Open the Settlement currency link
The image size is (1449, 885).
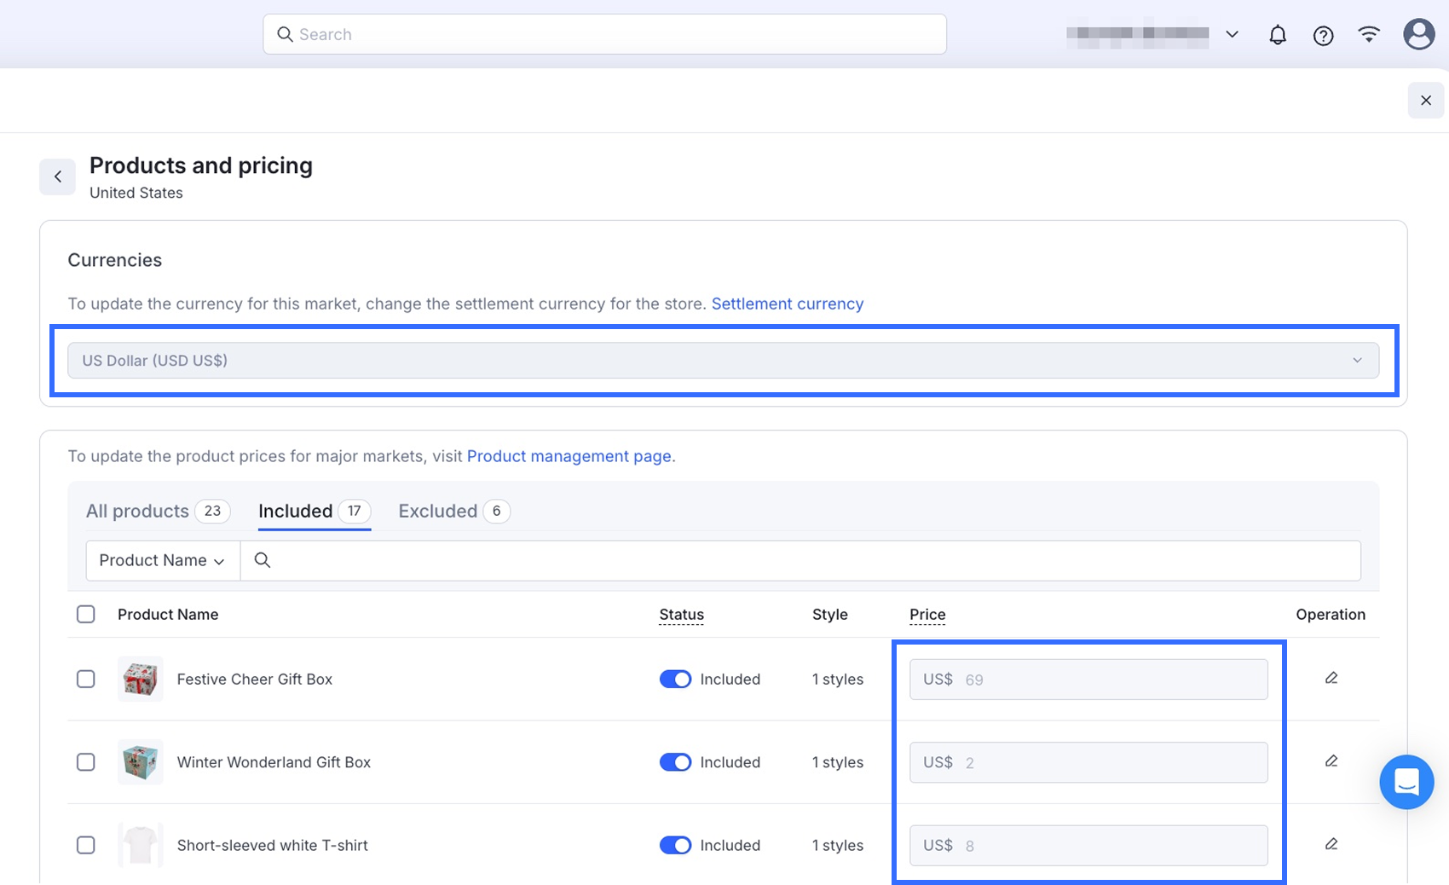787,304
